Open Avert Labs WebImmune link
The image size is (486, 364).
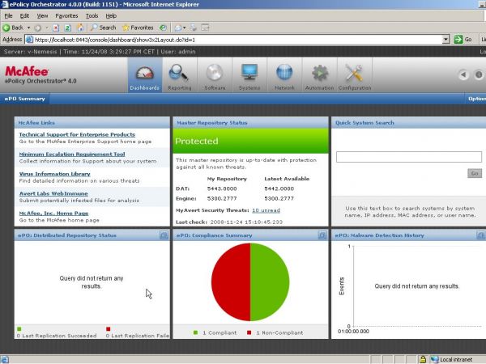point(53,193)
